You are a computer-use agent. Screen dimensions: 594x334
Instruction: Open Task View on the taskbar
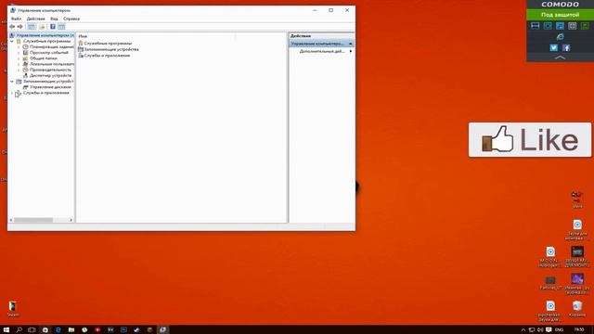point(32,330)
